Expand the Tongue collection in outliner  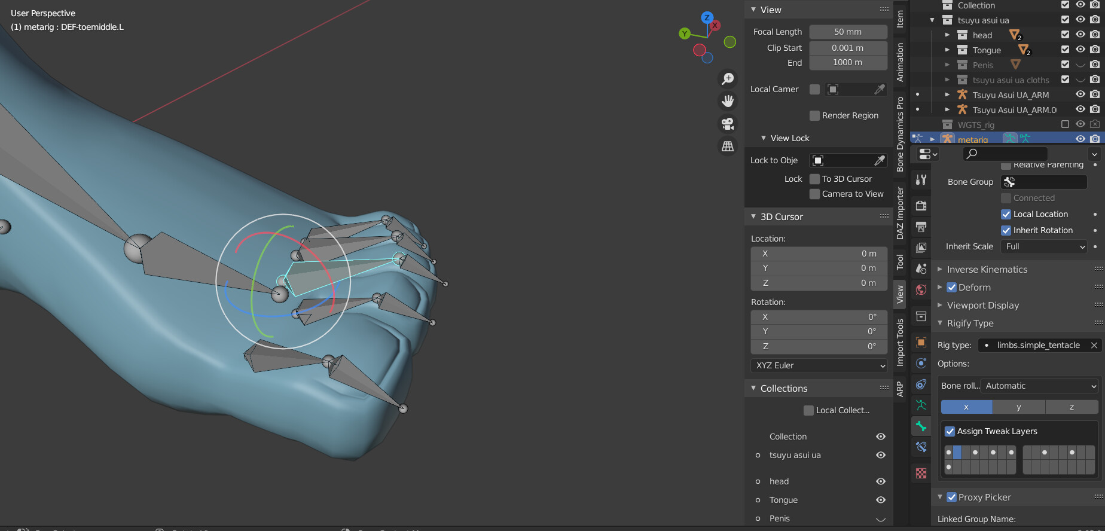[x=947, y=50]
